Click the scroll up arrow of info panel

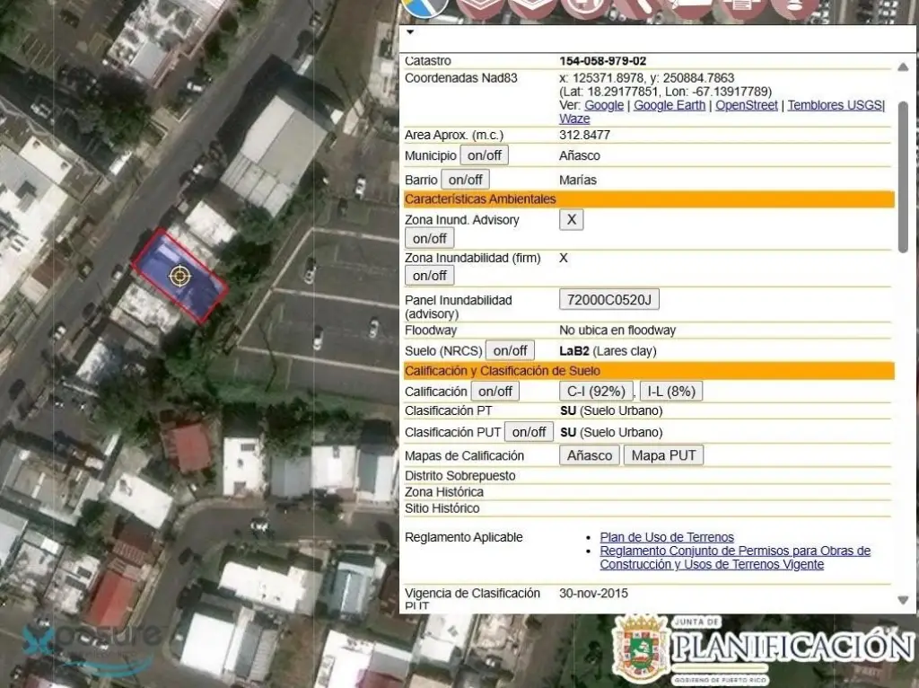click(903, 67)
